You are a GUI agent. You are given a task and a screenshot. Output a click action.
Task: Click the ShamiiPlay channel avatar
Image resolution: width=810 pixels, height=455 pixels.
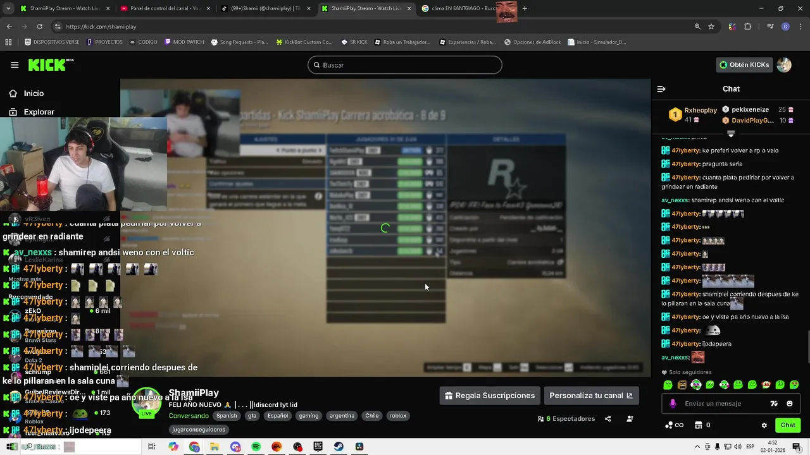[x=147, y=403]
